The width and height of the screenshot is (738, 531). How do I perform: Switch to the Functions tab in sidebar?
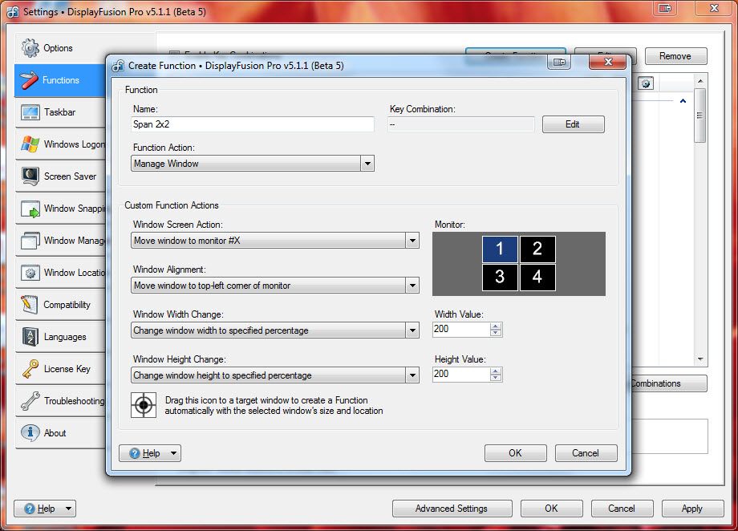tap(60, 80)
